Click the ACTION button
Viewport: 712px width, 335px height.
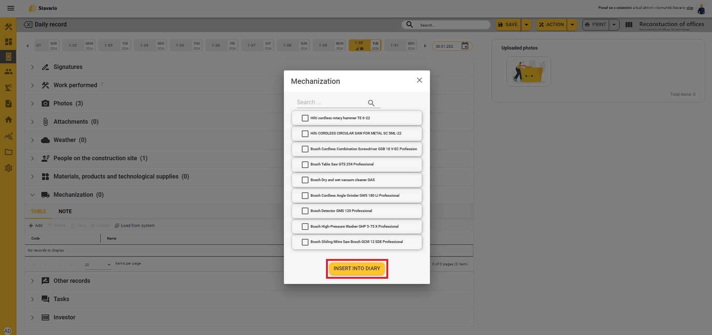point(551,25)
